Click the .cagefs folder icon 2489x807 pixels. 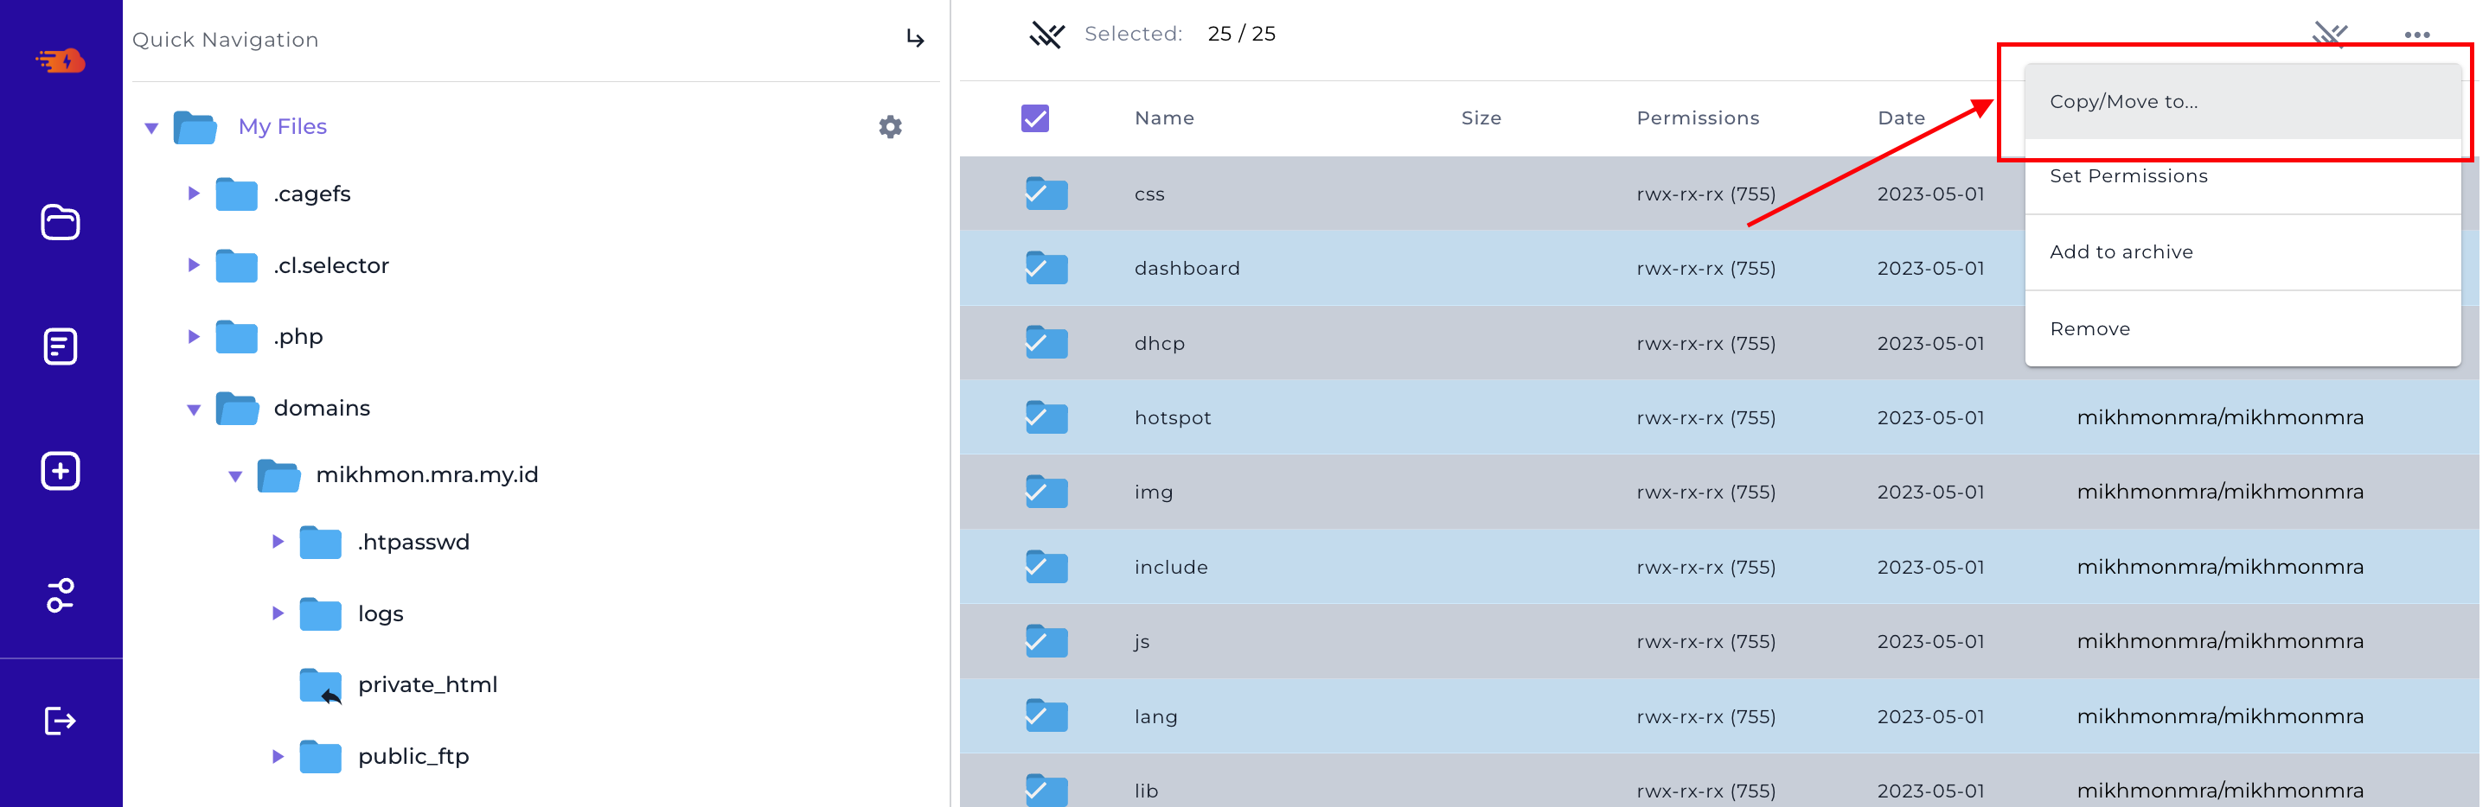coord(237,194)
